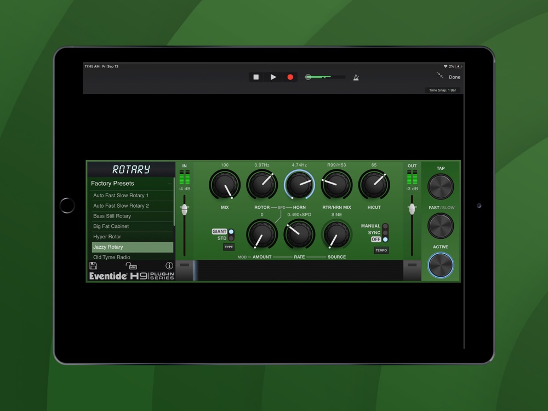This screenshot has height=411, width=548.
Task: Tap Done to close the plug-in
Action: pyautogui.click(x=455, y=77)
